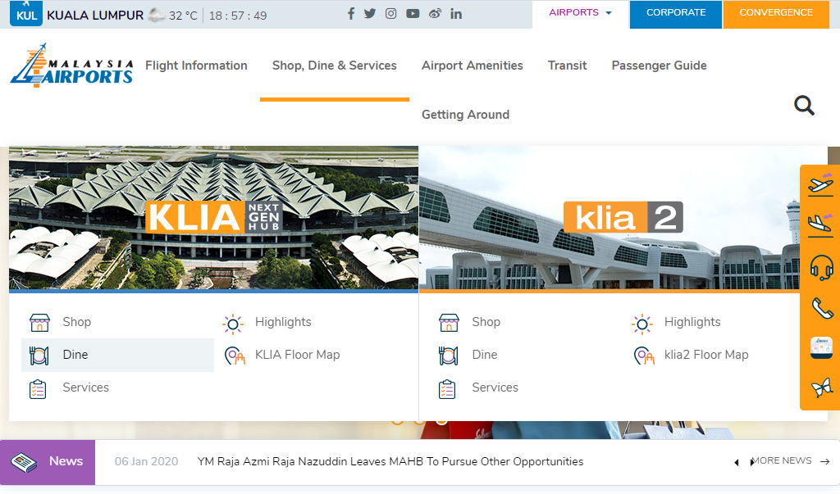Click the KLIA Shop storefront icon

pos(39,323)
